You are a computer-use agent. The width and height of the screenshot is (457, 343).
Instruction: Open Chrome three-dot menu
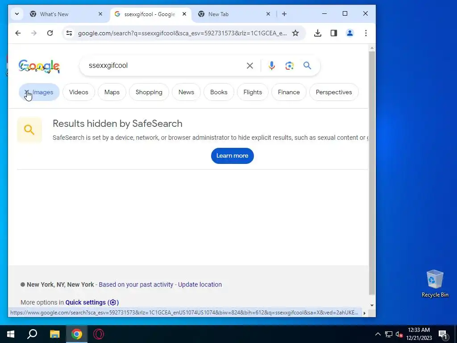coord(366,33)
